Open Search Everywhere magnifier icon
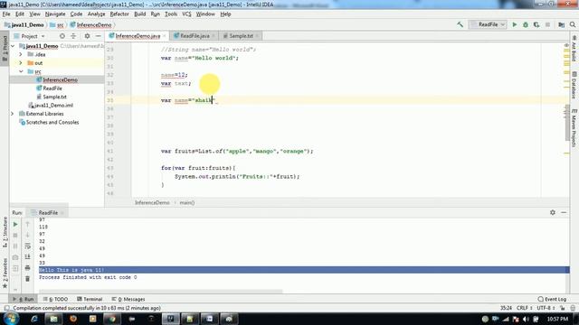 (x=573, y=24)
